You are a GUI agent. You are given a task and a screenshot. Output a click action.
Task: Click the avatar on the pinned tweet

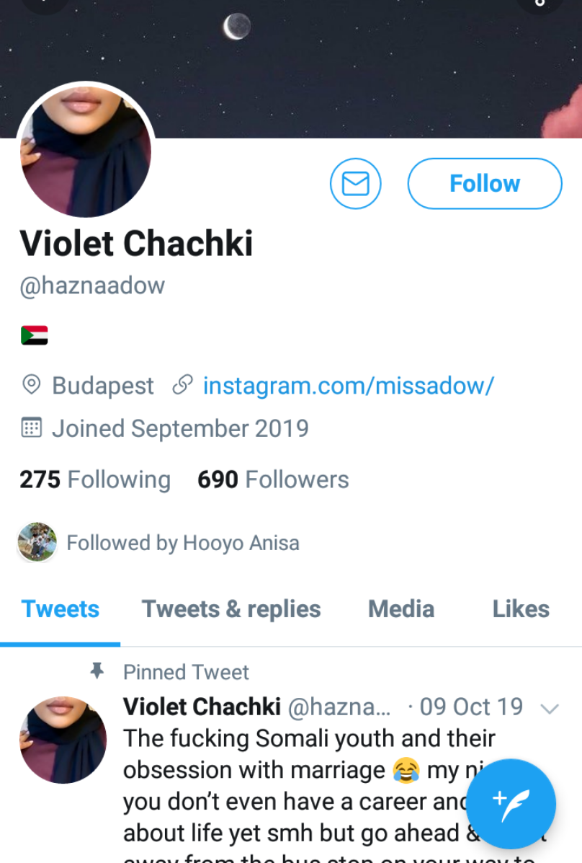(63, 740)
